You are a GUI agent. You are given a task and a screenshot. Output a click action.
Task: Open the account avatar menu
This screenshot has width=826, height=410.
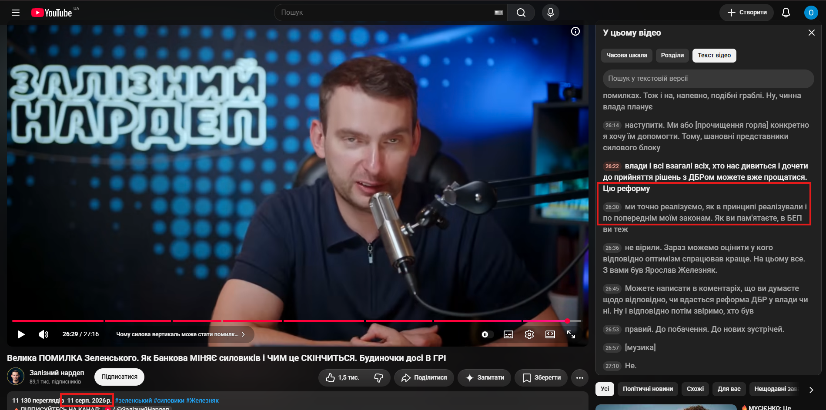[811, 13]
